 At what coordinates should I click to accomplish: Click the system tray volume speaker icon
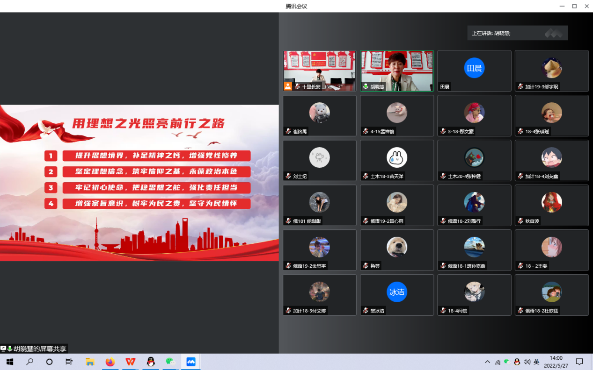pos(527,362)
